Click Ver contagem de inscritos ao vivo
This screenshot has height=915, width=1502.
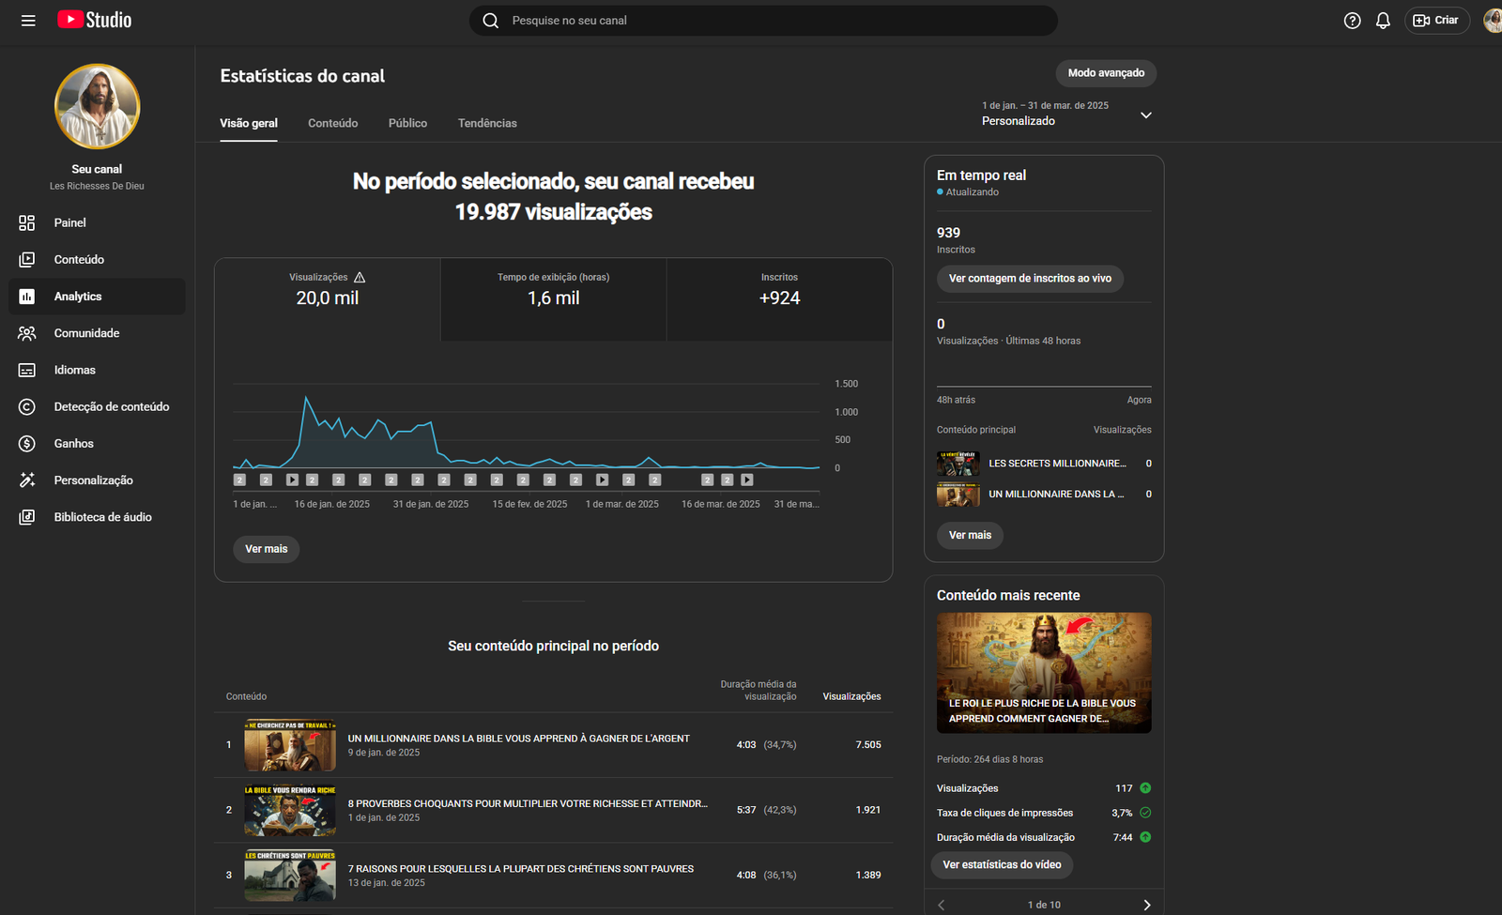(x=1030, y=279)
